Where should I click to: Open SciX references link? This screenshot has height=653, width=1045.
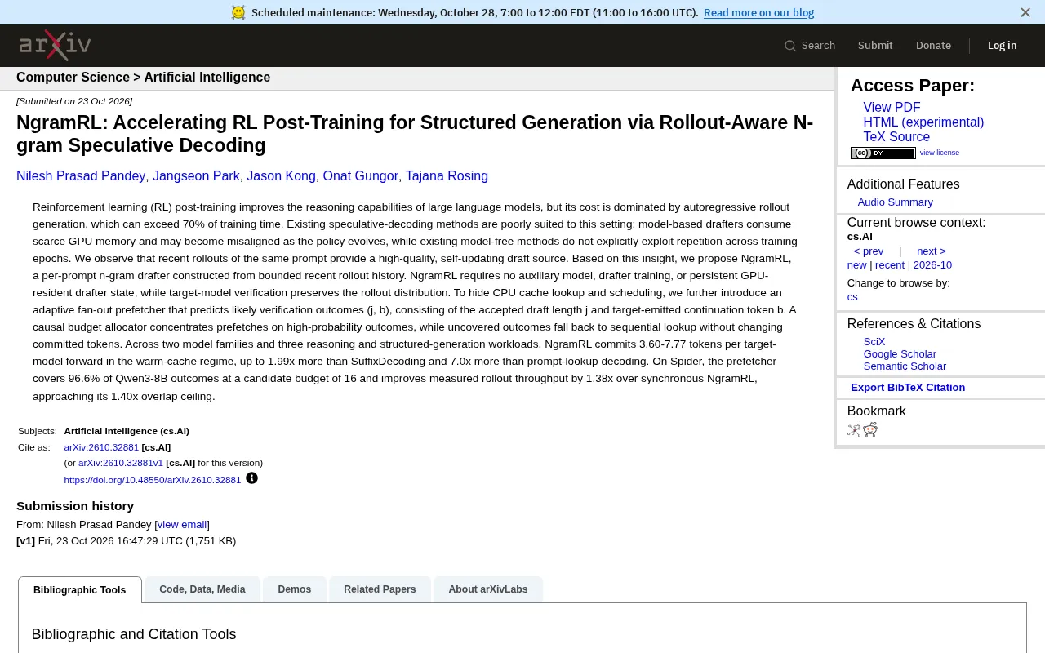pyautogui.click(x=874, y=342)
